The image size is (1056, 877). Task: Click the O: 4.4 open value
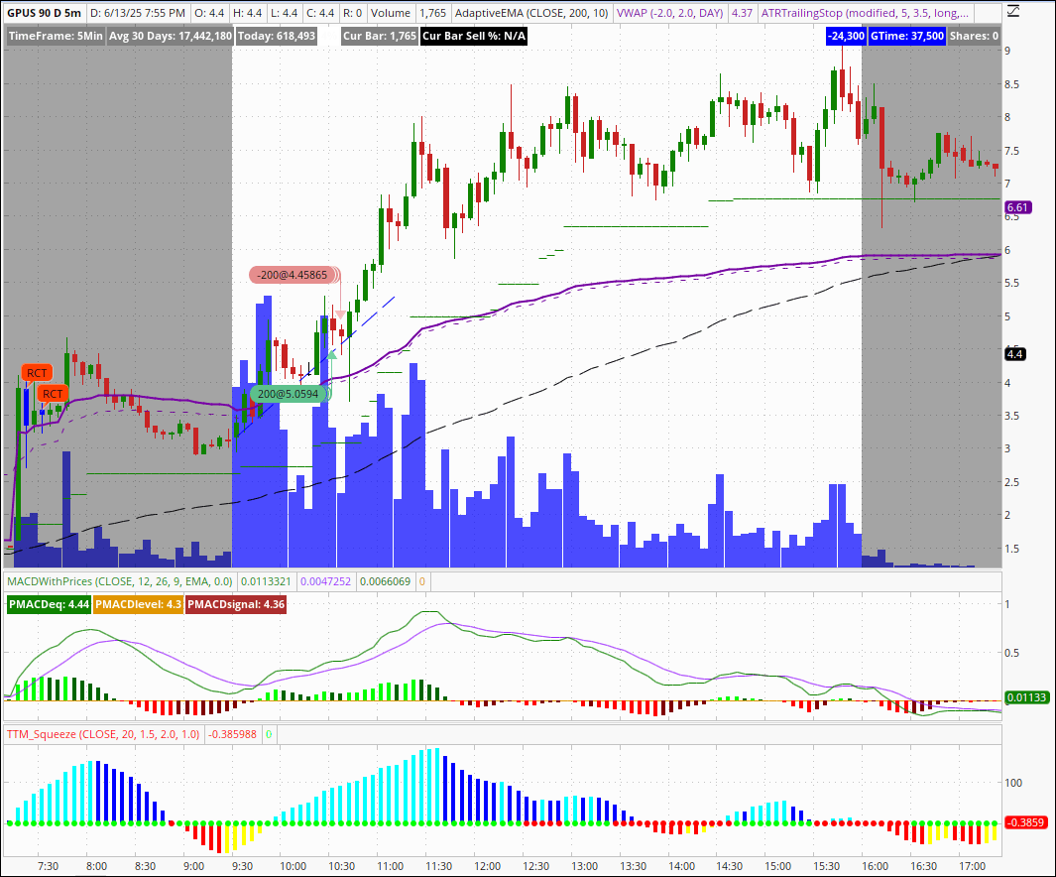(209, 13)
